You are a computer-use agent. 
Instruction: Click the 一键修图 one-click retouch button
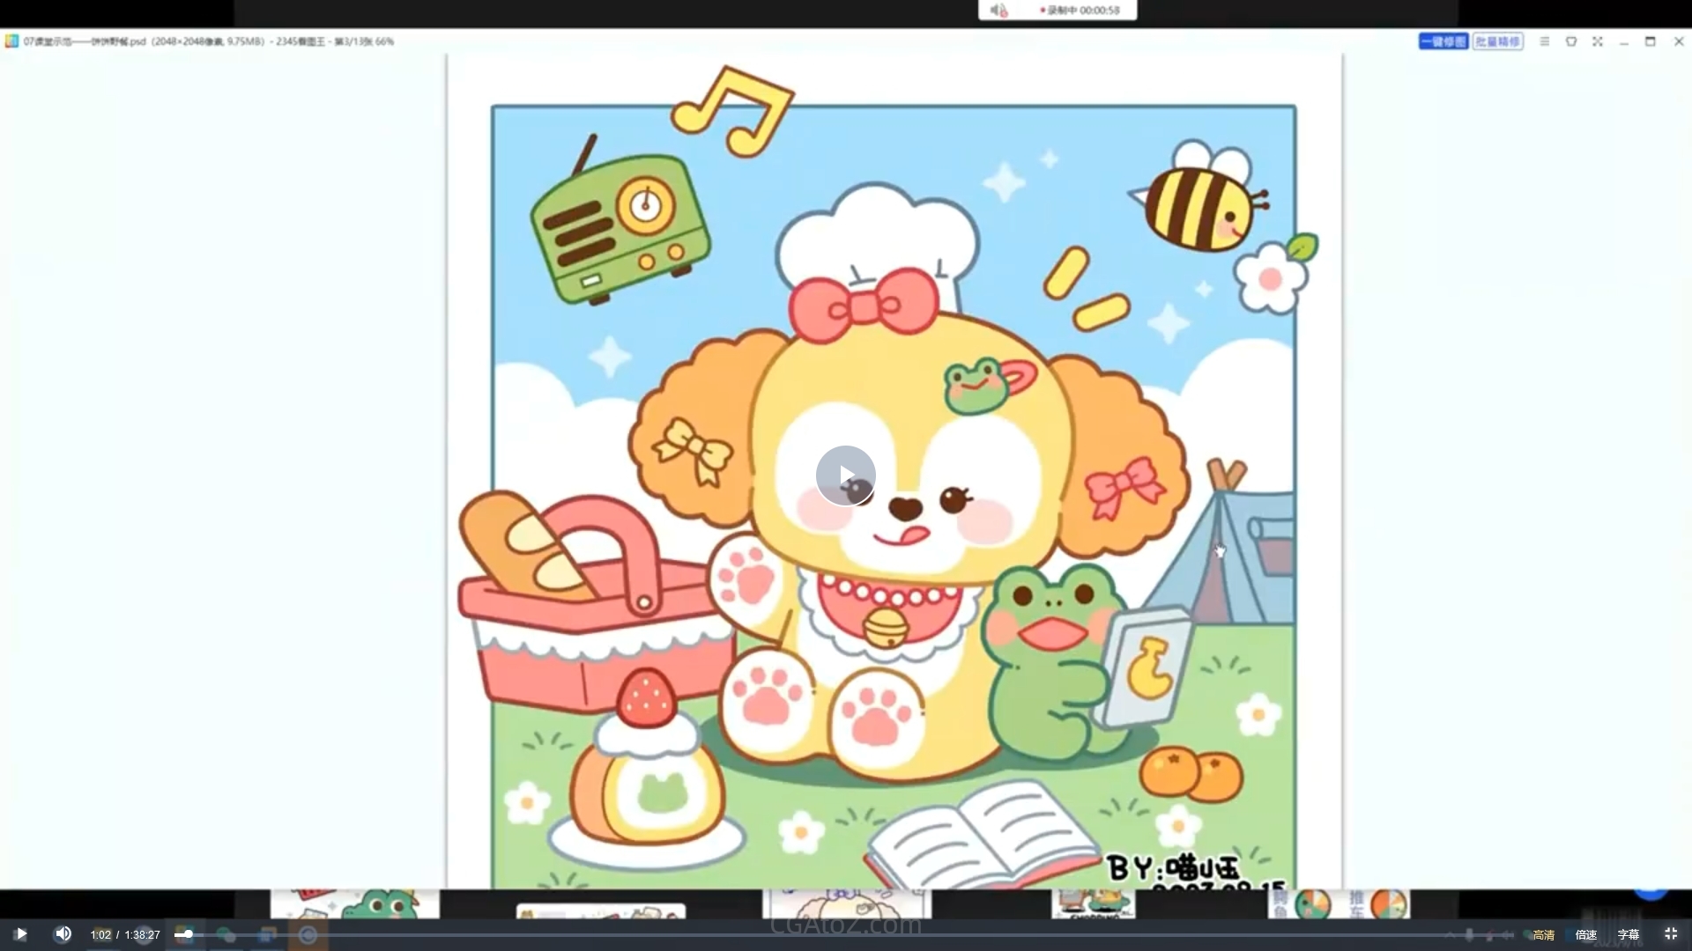click(x=1443, y=41)
